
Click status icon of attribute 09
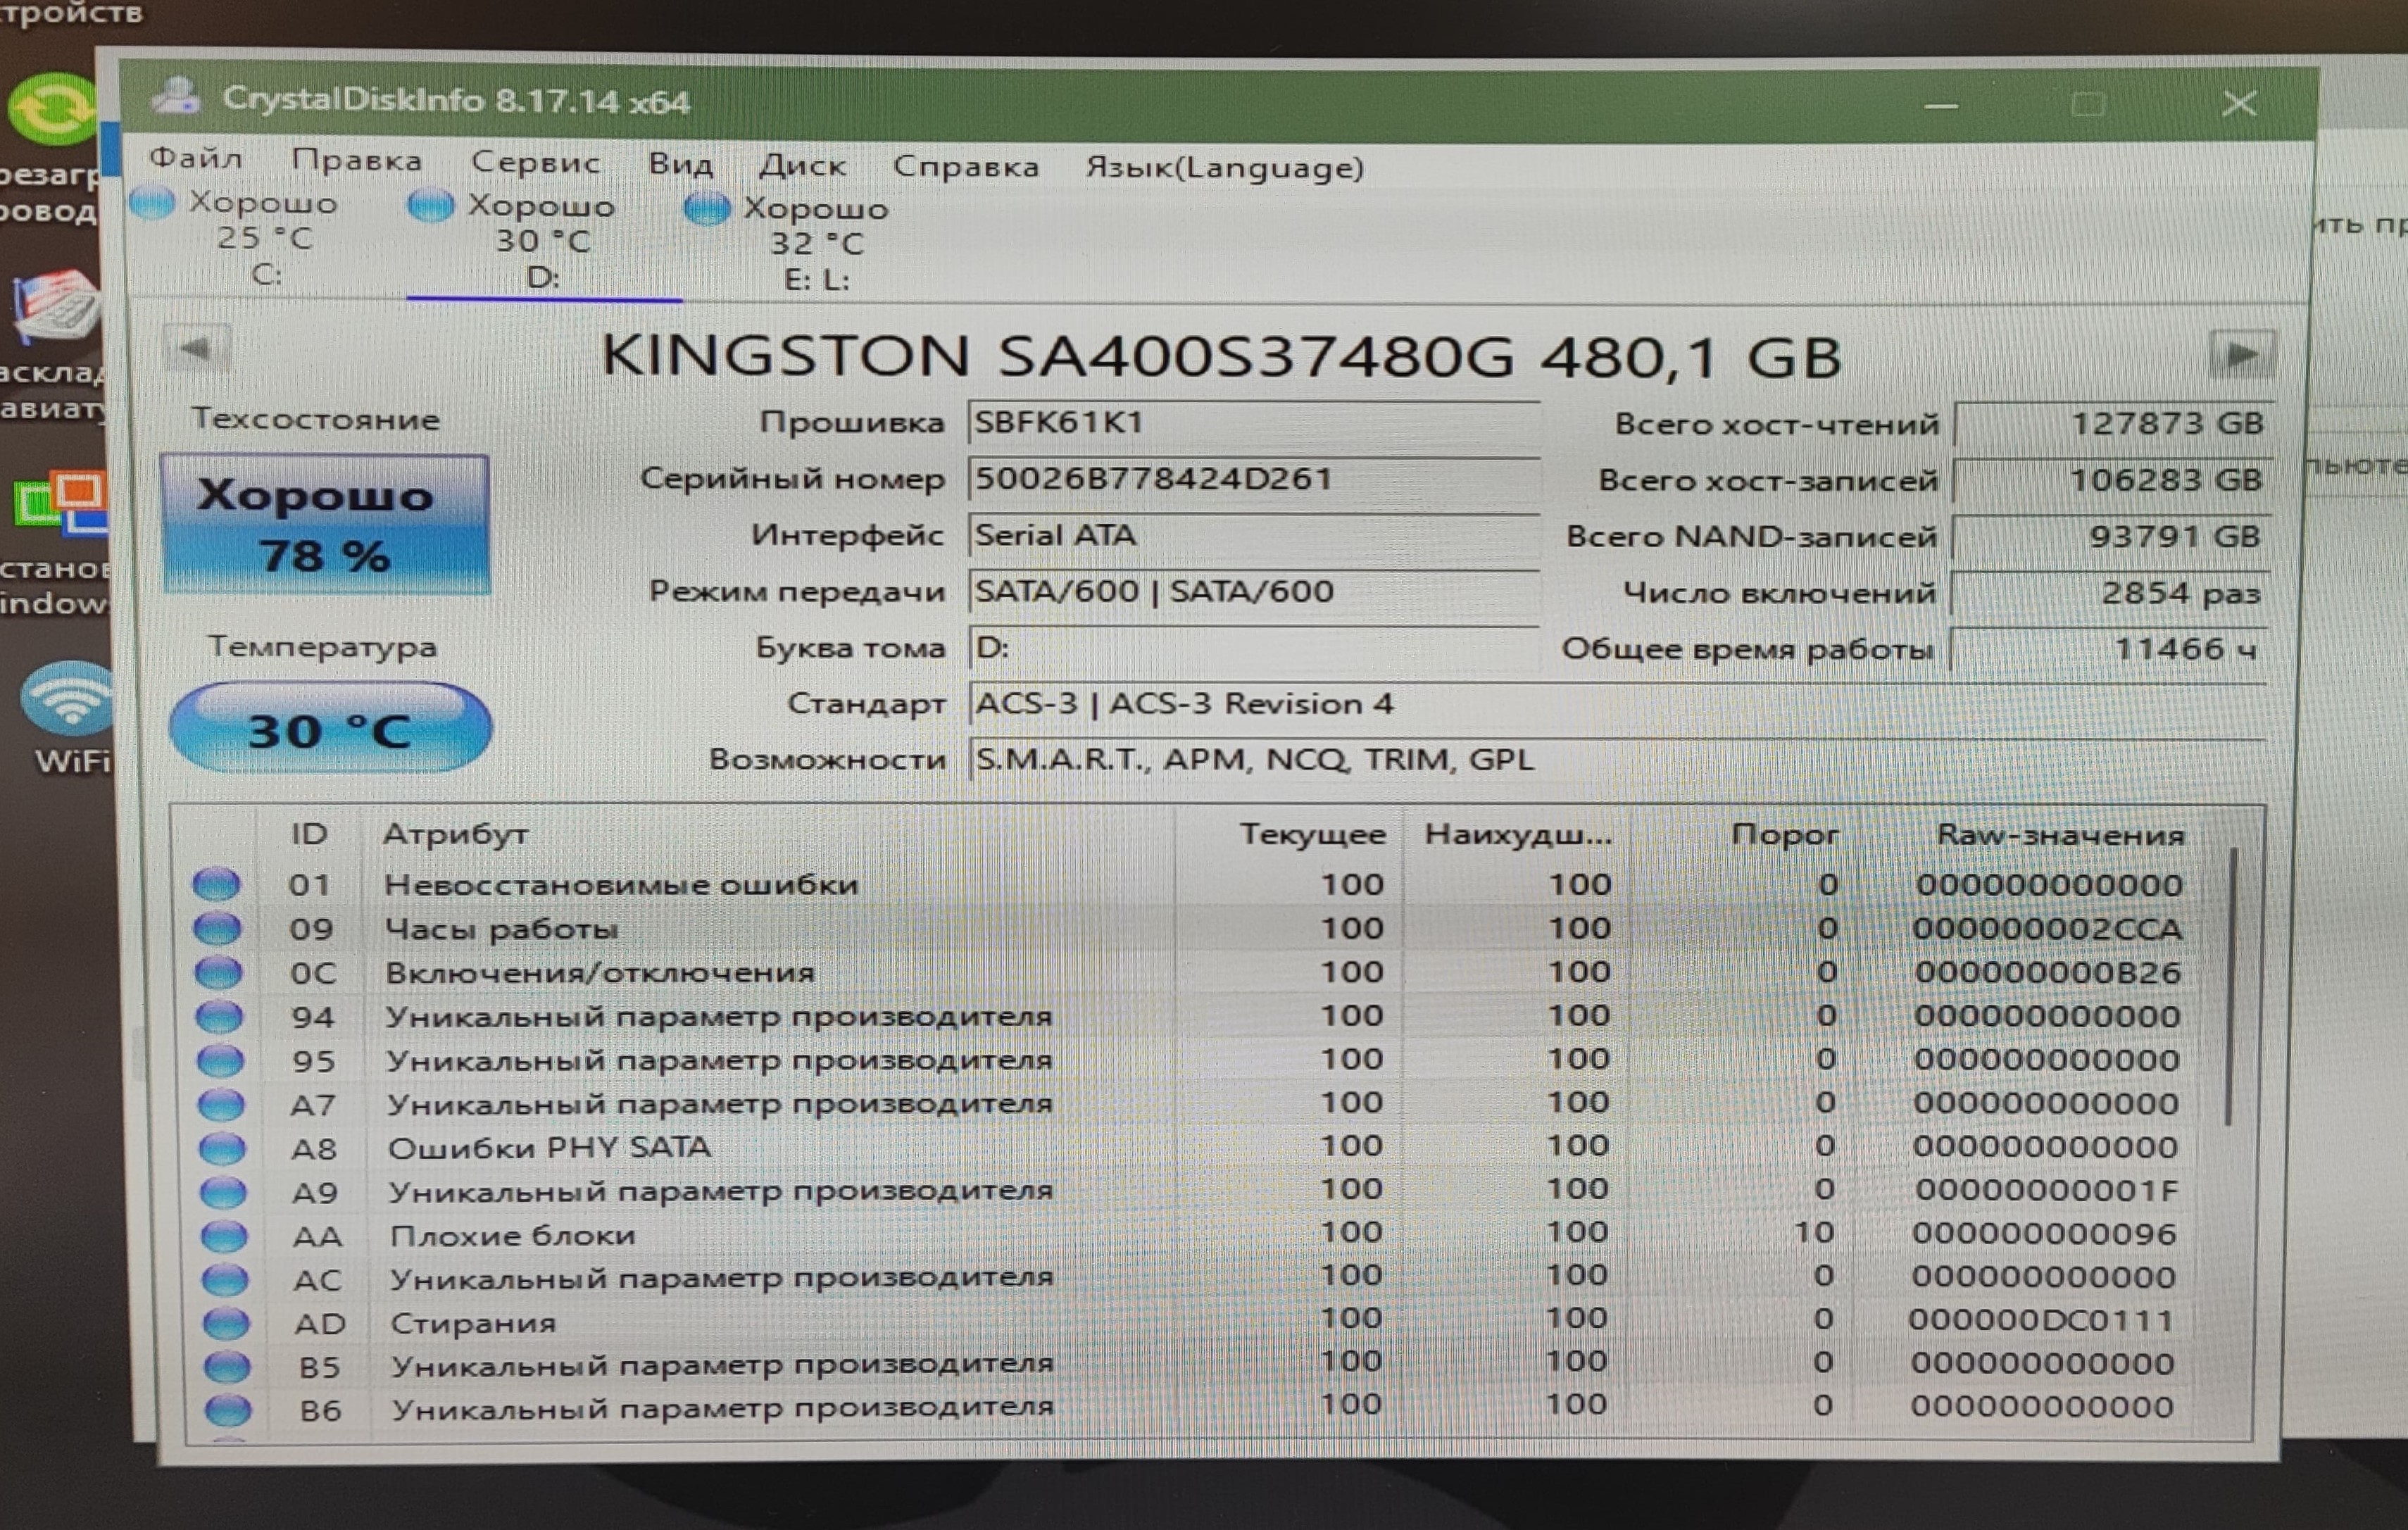[x=217, y=928]
